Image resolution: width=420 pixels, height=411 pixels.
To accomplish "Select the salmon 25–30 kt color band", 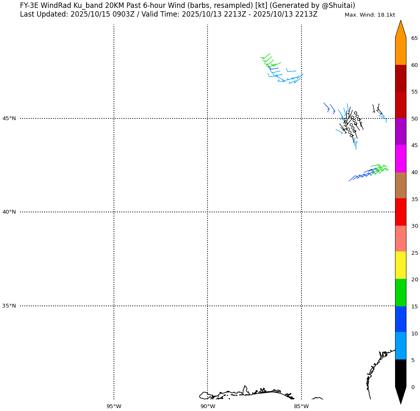I will point(400,239).
